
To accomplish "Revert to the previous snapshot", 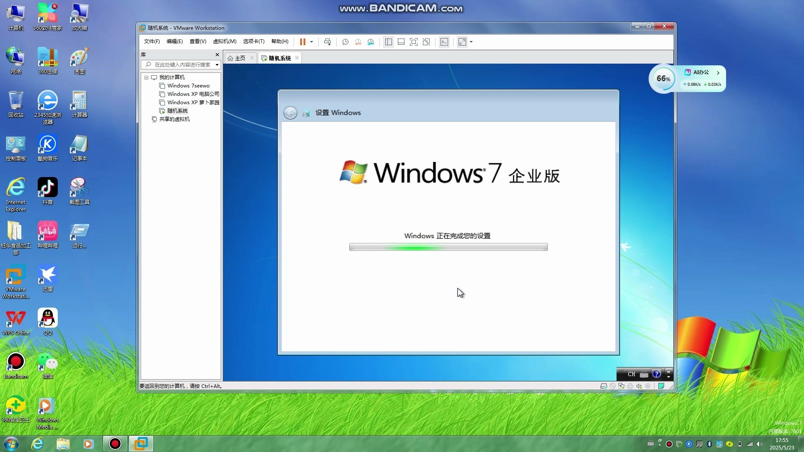I will 358,42.
